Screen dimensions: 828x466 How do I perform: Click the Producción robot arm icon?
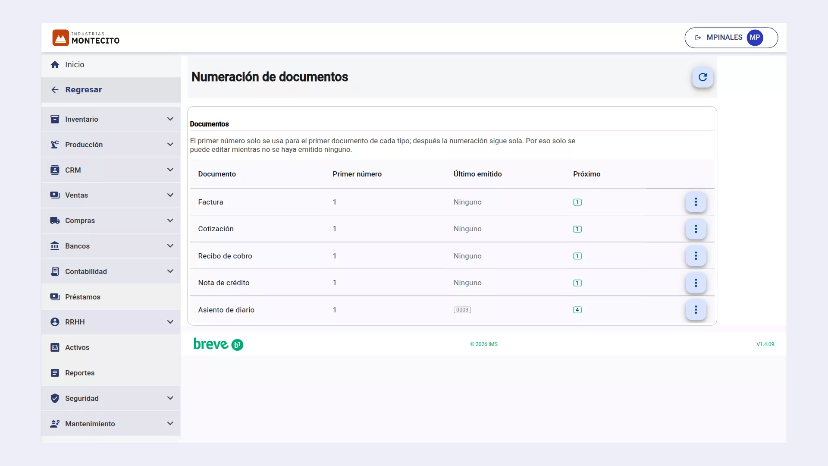[x=55, y=145]
